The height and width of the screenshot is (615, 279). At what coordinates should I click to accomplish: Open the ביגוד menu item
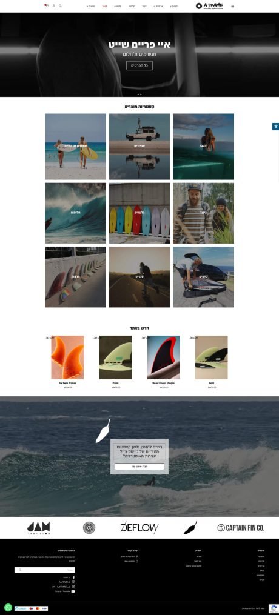click(x=144, y=6)
